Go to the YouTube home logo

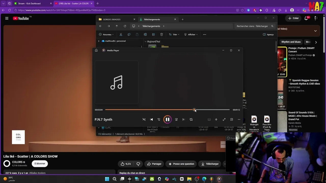[x=21, y=18]
